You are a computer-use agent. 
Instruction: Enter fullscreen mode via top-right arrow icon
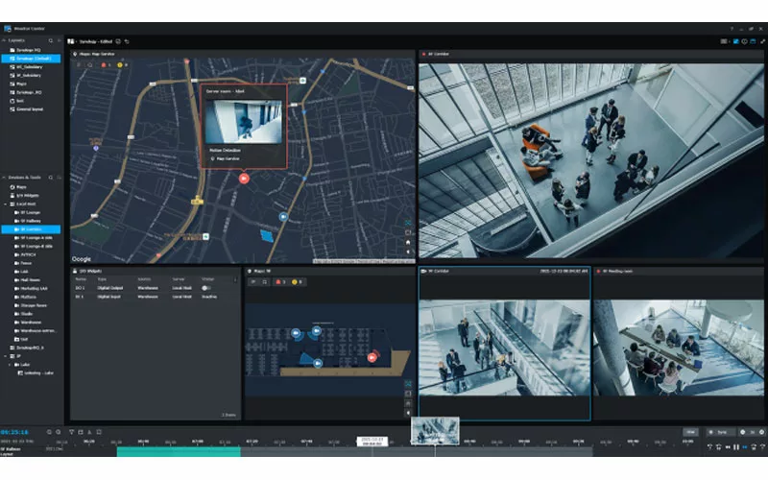762,41
